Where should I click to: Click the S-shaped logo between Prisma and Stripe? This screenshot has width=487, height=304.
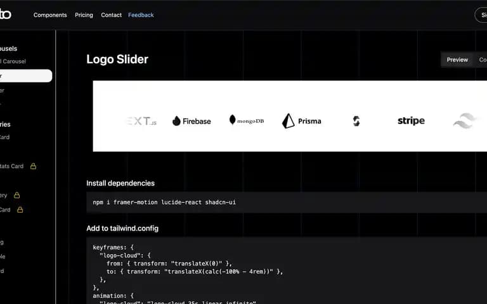[x=356, y=121]
